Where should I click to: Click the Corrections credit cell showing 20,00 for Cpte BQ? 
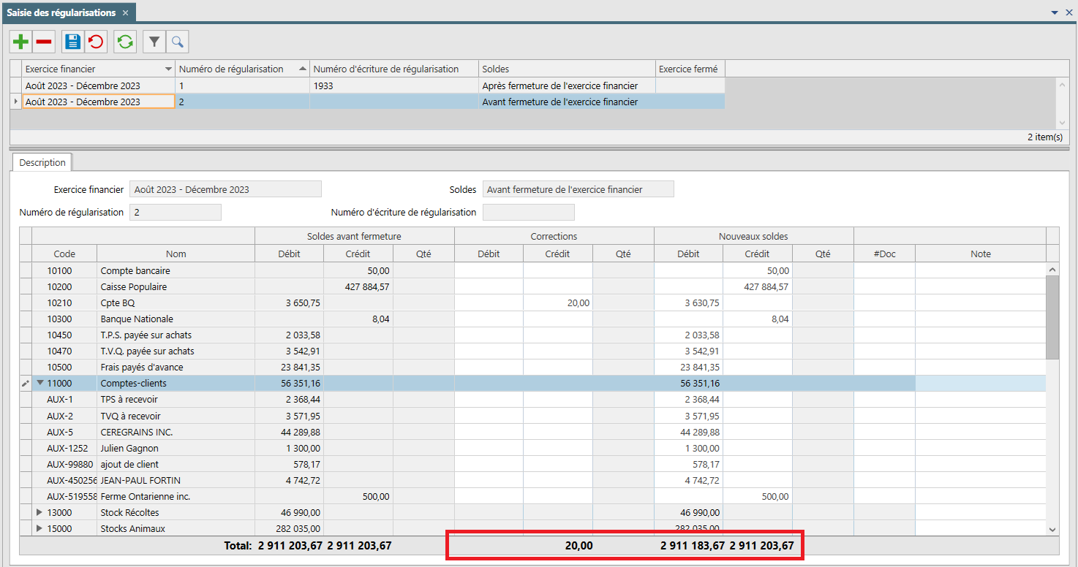coord(558,302)
